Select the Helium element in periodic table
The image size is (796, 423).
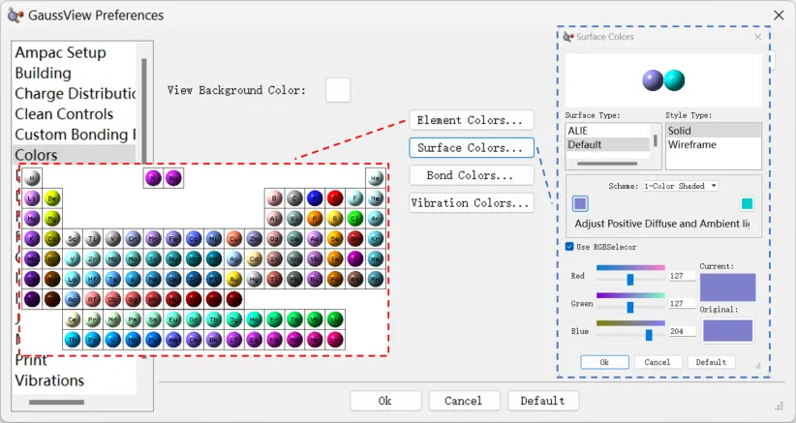point(375,178)
